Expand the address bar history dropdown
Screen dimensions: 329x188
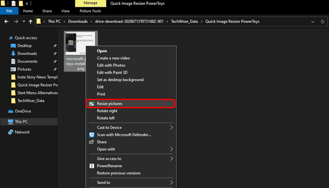pos(312,21)
